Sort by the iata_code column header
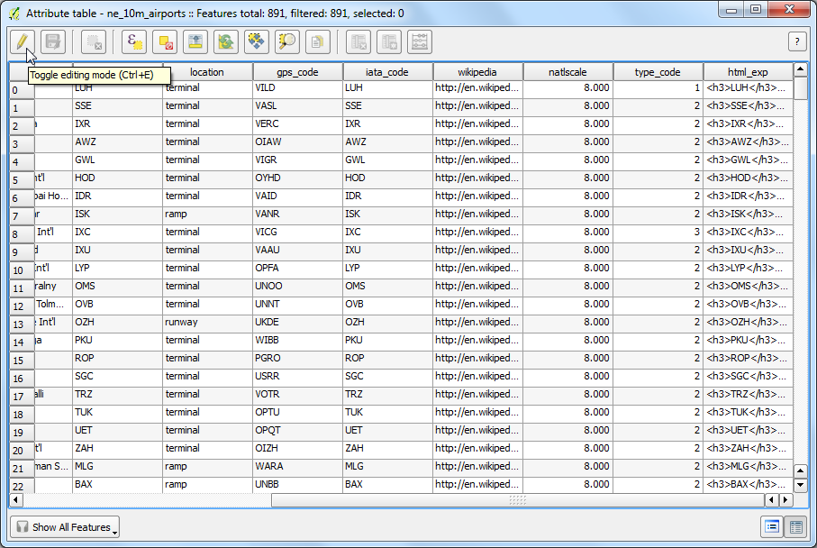Screen dimensions: 817x548 [387, 72]
